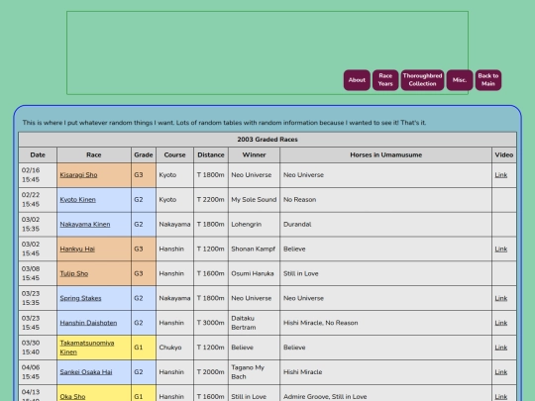
Task: Select the 03/30 15:40 date cell
Action: pos(38,348)
